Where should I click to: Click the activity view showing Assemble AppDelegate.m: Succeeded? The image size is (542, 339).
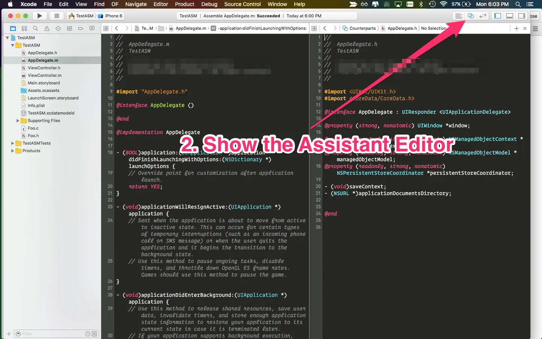pyautogui.click(x=266, y=16)
